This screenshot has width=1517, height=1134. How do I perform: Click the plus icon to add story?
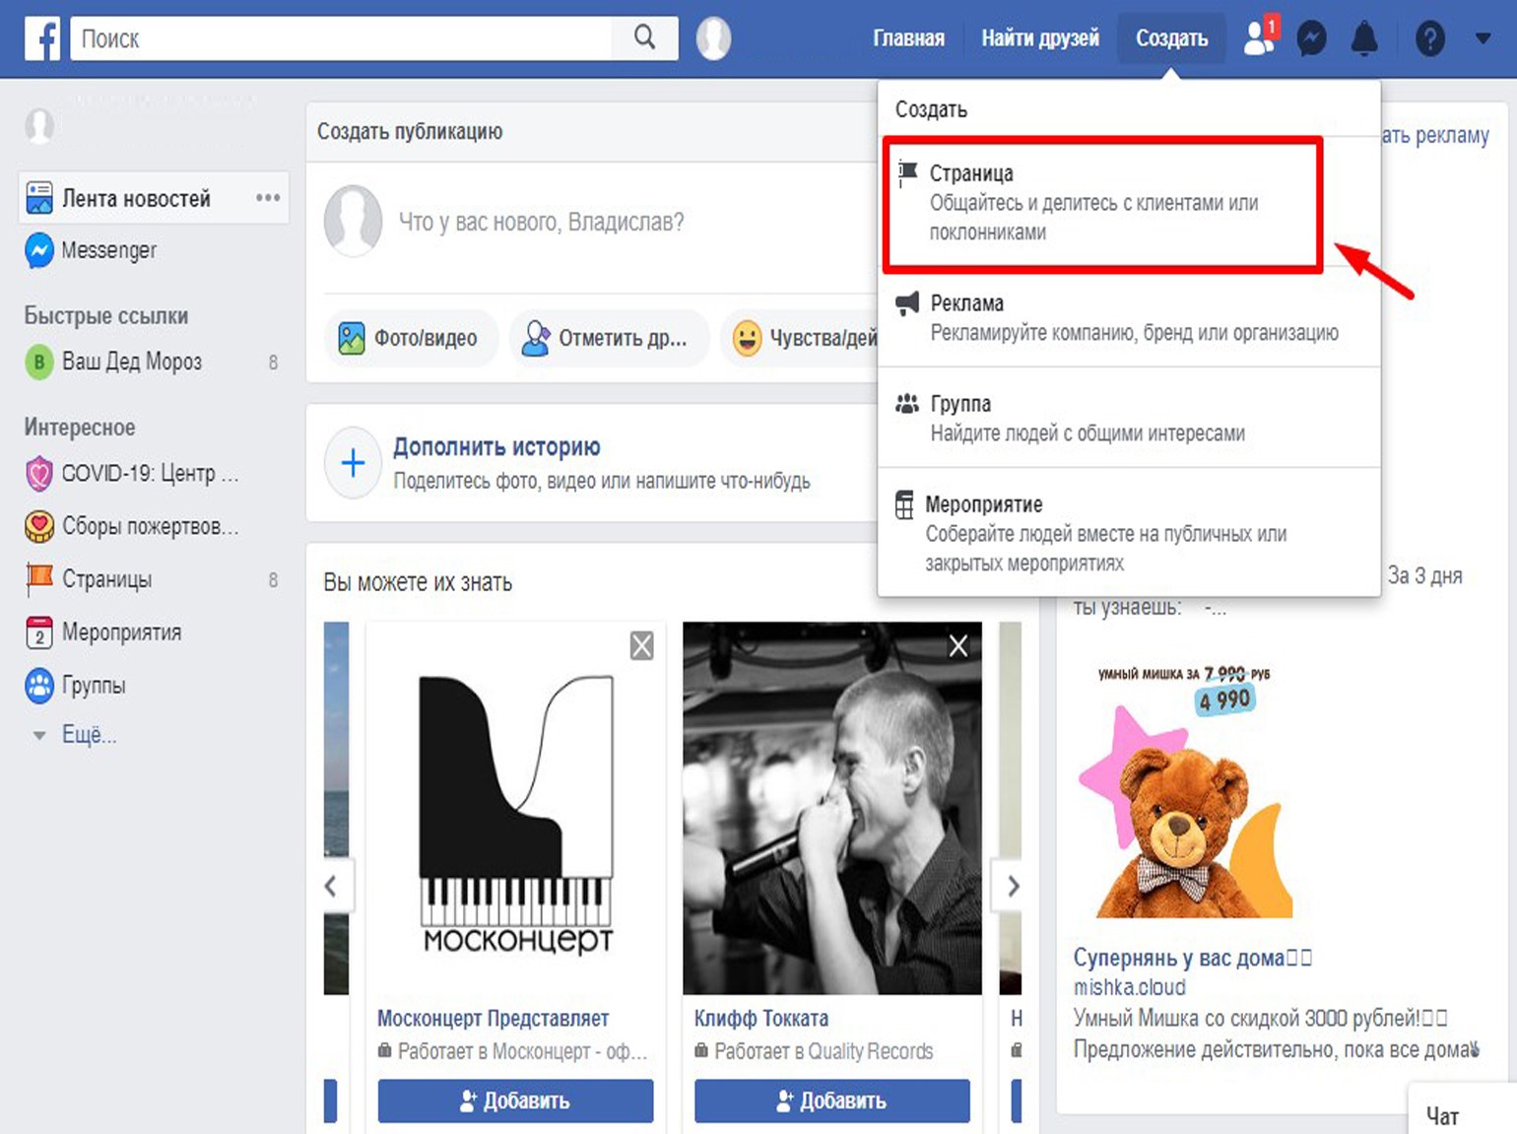pyautogui.click(x=353, y=463)
